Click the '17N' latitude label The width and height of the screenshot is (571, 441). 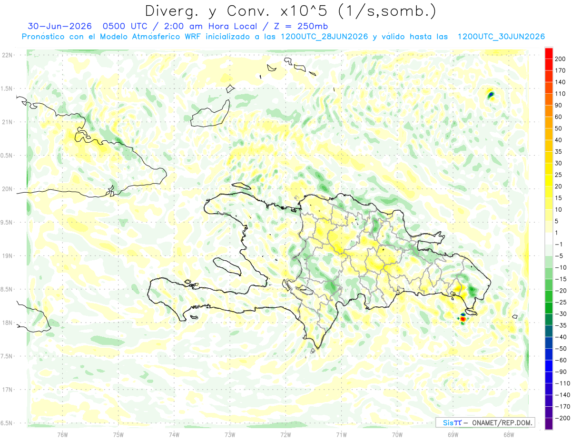pyautogui.click(x=8, y=390)
